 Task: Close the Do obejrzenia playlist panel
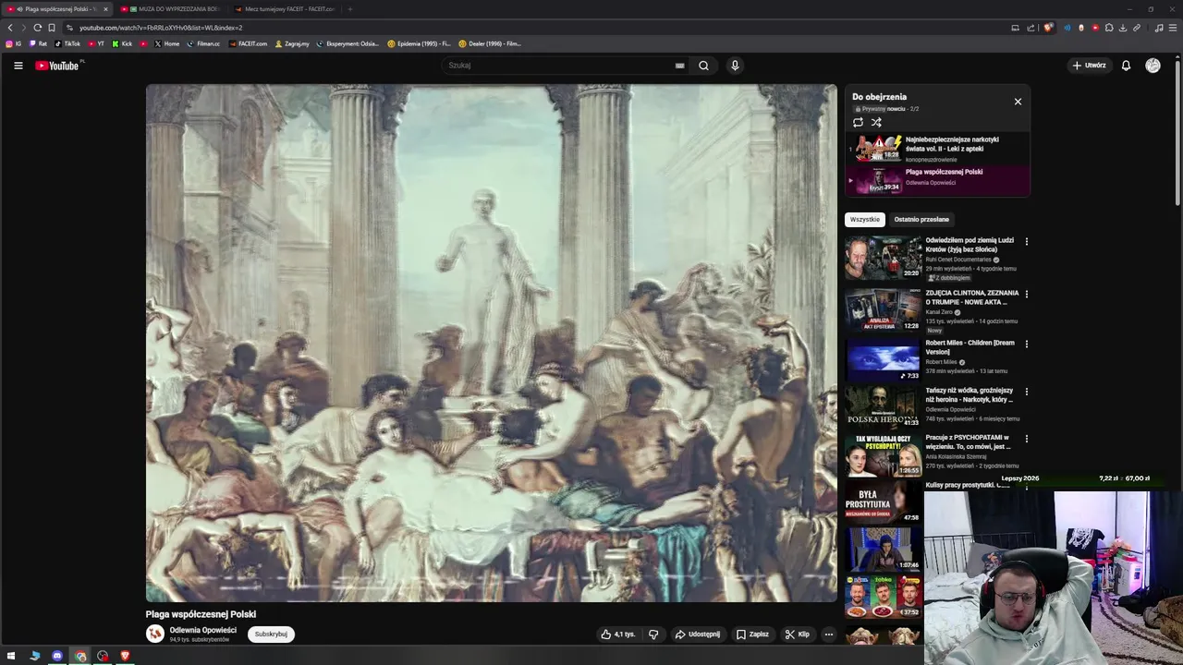[1018, 102]
